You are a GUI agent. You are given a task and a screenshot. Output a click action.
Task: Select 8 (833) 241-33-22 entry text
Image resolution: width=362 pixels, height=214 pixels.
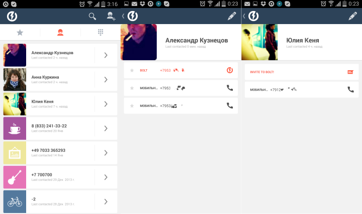tap(49, 126)
